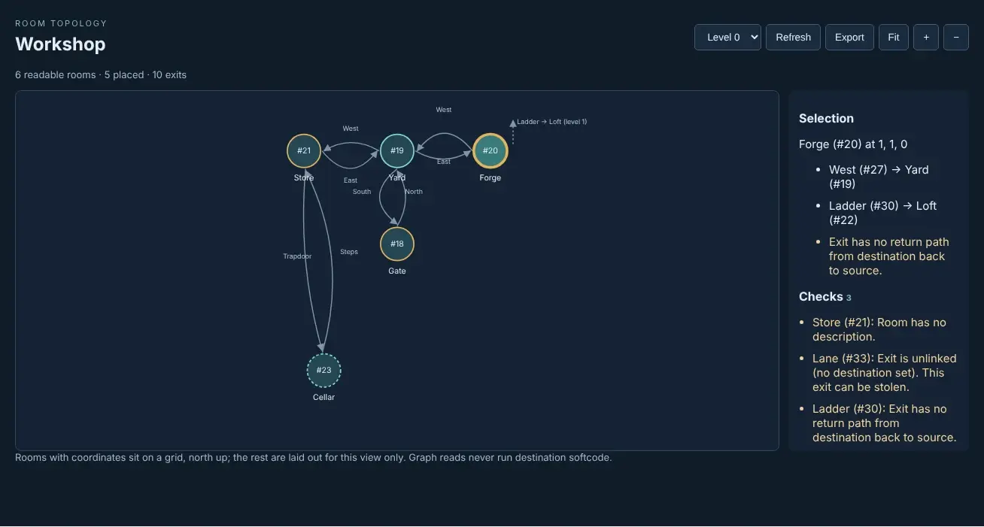Select the Yard room node #19
The height and width of the screenshot is (527, 984).
coord(397,151)
